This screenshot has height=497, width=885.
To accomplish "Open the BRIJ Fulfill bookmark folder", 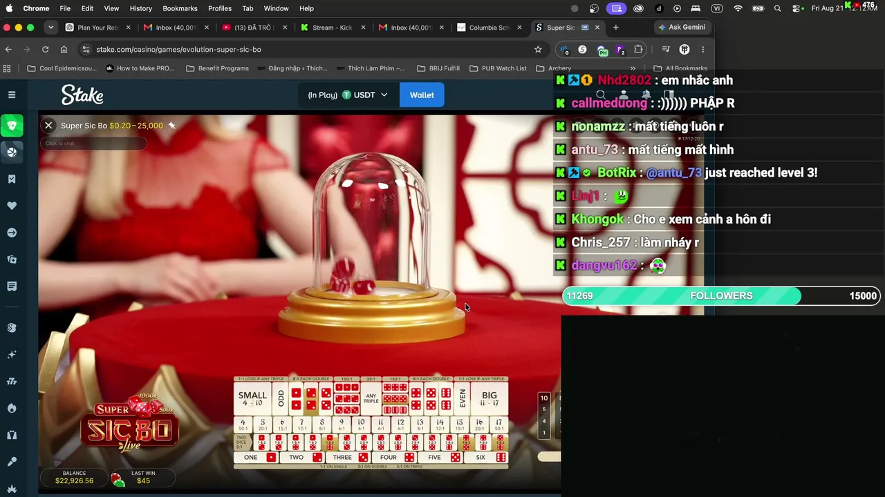I will click(x=438, y=68).
